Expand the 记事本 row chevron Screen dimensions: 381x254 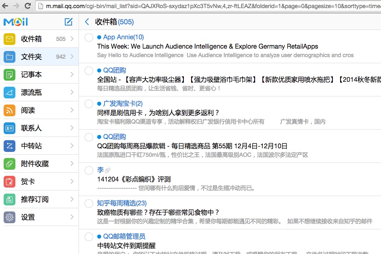(72, 75)
